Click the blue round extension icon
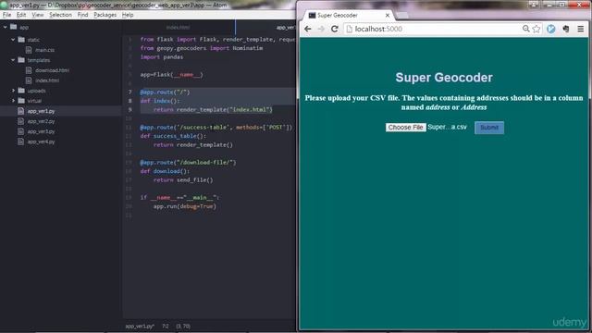Screen dimensions: 592x333 551,29
